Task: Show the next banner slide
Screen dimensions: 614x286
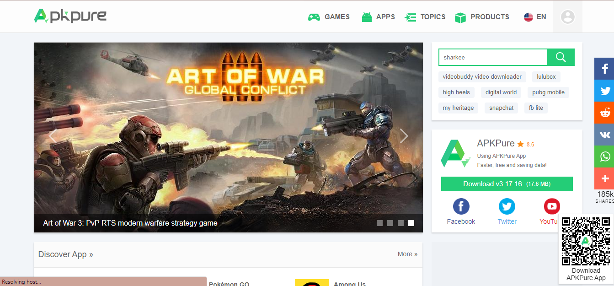Action: point(404,136)
